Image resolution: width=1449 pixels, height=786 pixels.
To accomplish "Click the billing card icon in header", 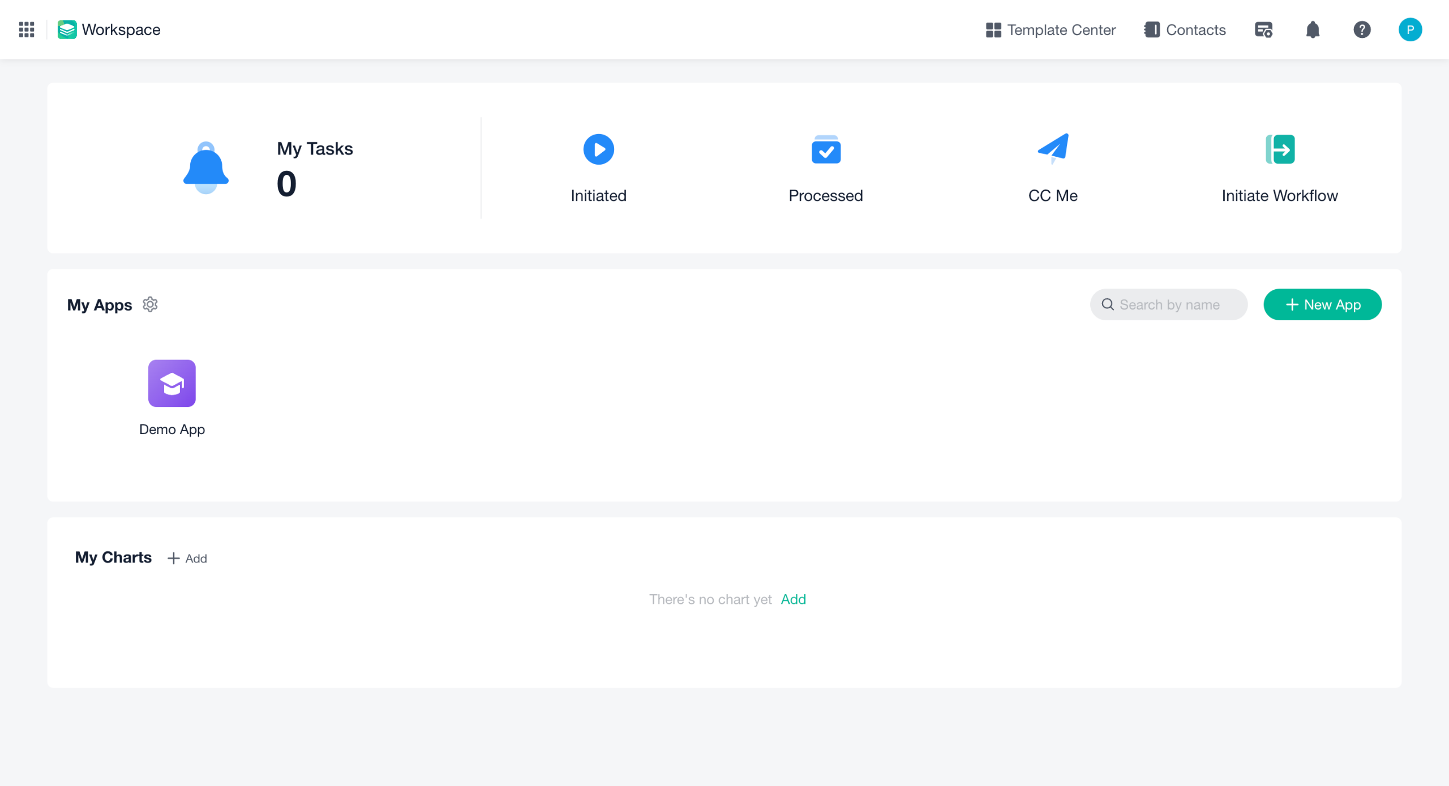I will [1263, 29].
